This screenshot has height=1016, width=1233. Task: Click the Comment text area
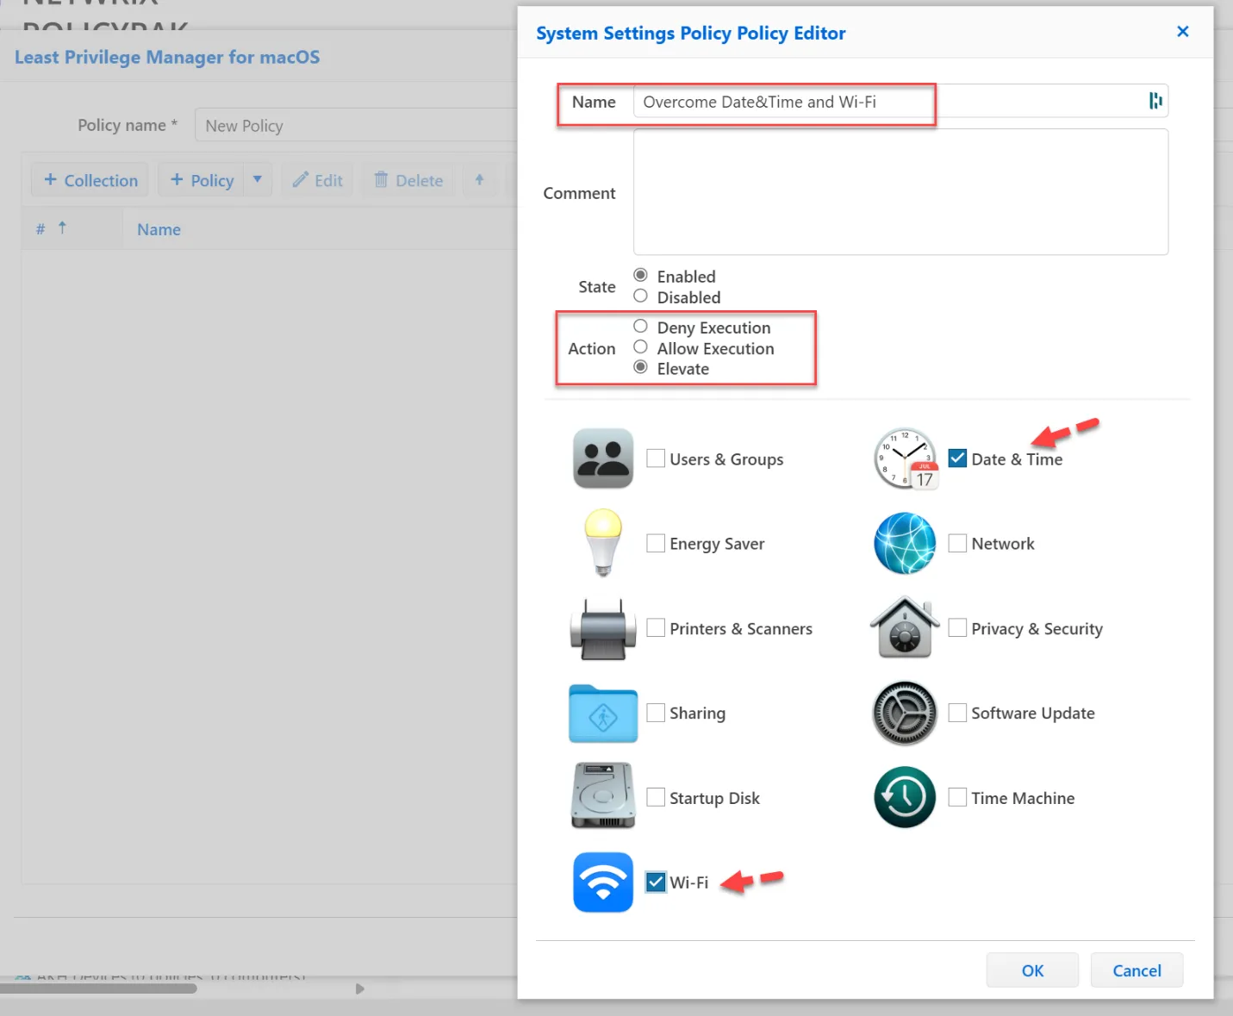(x=900, y=191)
